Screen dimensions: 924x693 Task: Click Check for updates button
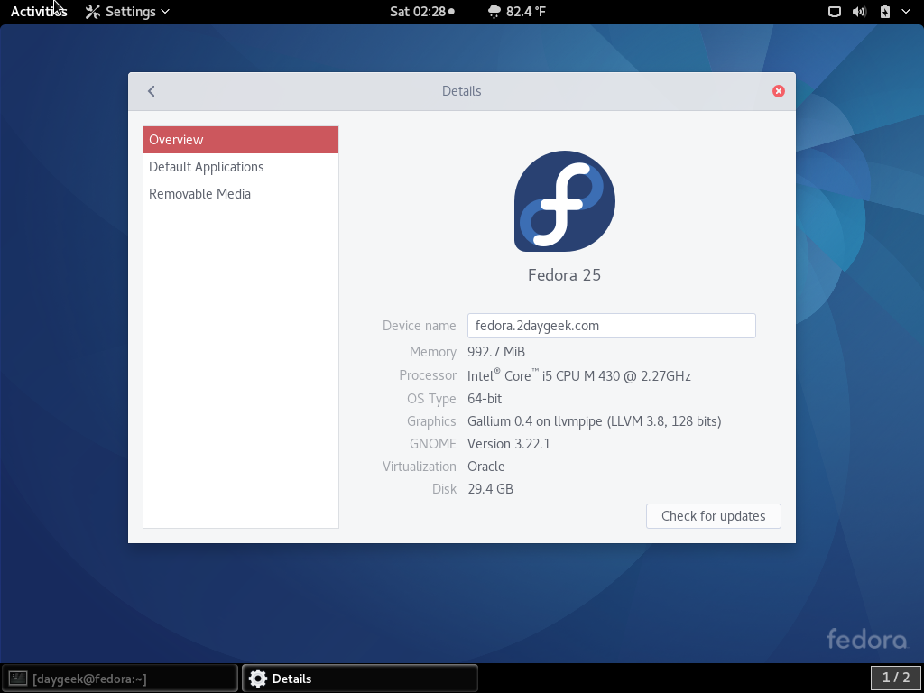point(713,516)
